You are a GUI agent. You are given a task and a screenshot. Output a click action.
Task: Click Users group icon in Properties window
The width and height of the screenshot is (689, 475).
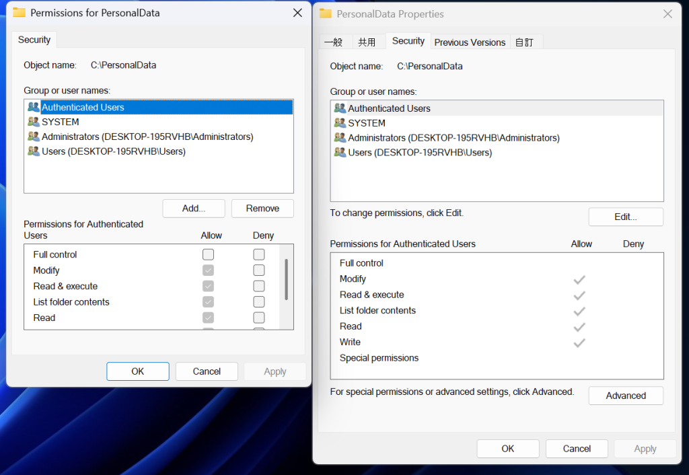point(340,153)
